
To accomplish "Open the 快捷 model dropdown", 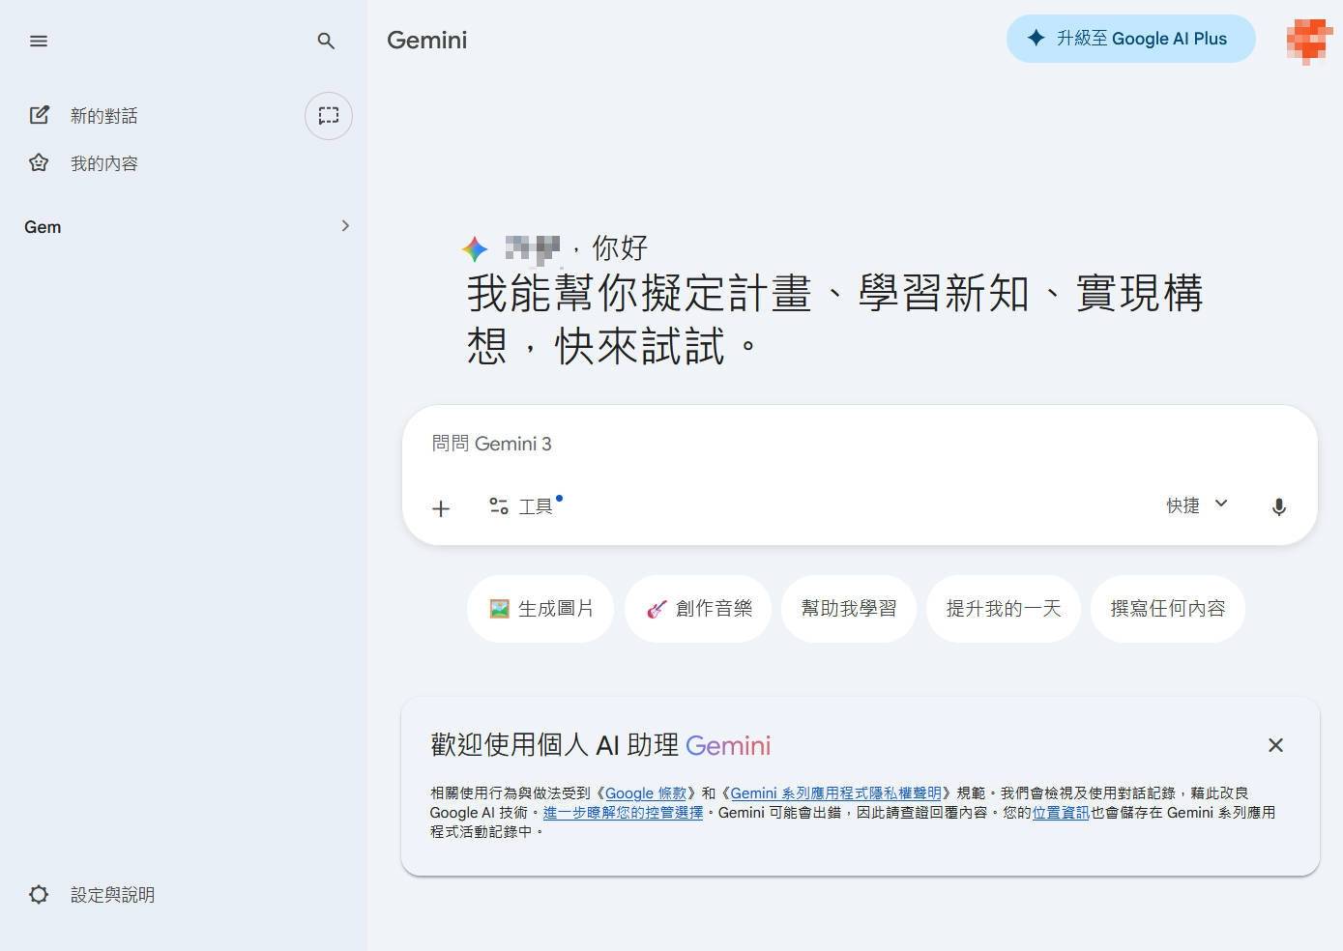I will pos(1197,505).
